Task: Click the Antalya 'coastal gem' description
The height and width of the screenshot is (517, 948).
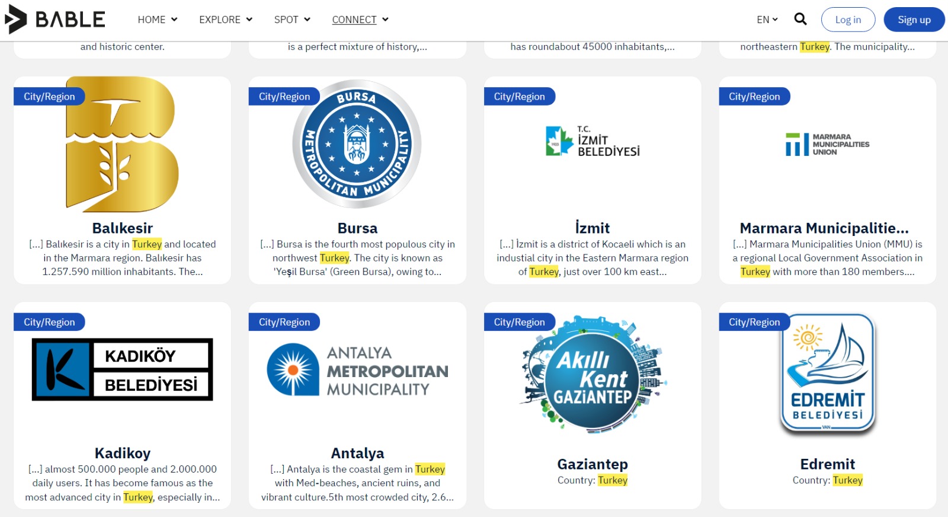Action: click(x=357, y=483)
